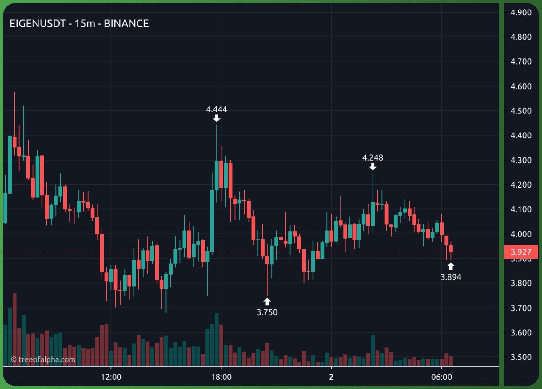The image size is (542, 389).
Task: Click the 3.500 price axis label
Action: [521, 357]
